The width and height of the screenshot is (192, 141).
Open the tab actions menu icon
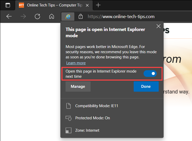click(8, 5)
